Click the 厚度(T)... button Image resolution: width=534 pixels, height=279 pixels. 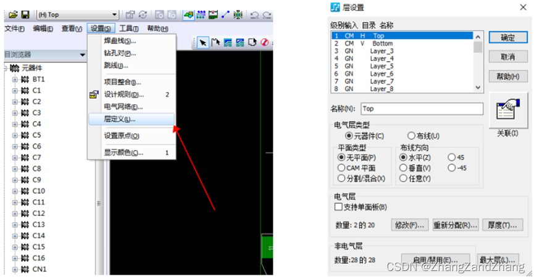click(503, 225)
